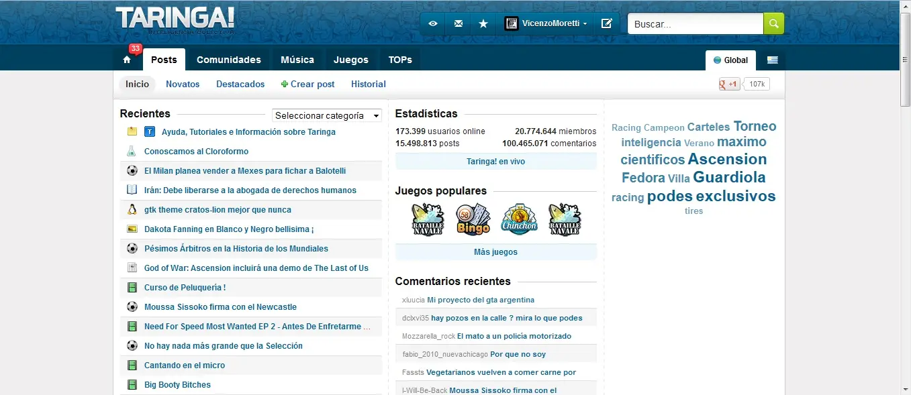This screenshot has height=395, width=911.
Task: Open favorites star icon
Action: pyautogui.click(x=483, y=23)
